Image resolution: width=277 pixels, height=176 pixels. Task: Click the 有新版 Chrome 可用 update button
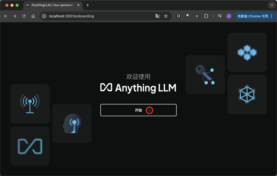(x=253, y=16)
